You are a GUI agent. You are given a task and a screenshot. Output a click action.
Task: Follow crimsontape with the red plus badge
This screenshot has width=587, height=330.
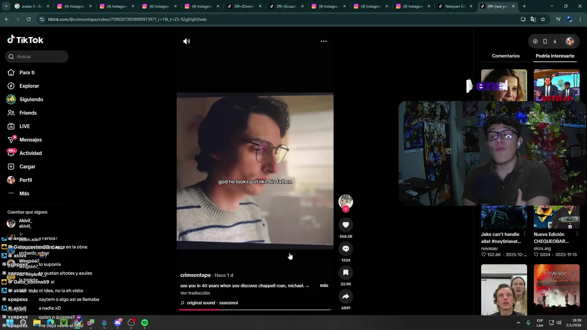click(x=346, y=209)
